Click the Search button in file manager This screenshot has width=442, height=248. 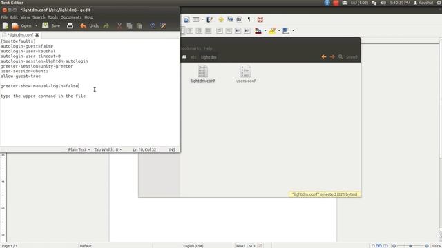[x=348, y=56]
